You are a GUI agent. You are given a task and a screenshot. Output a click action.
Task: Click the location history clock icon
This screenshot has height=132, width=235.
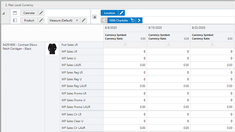[x=133, y=20]
